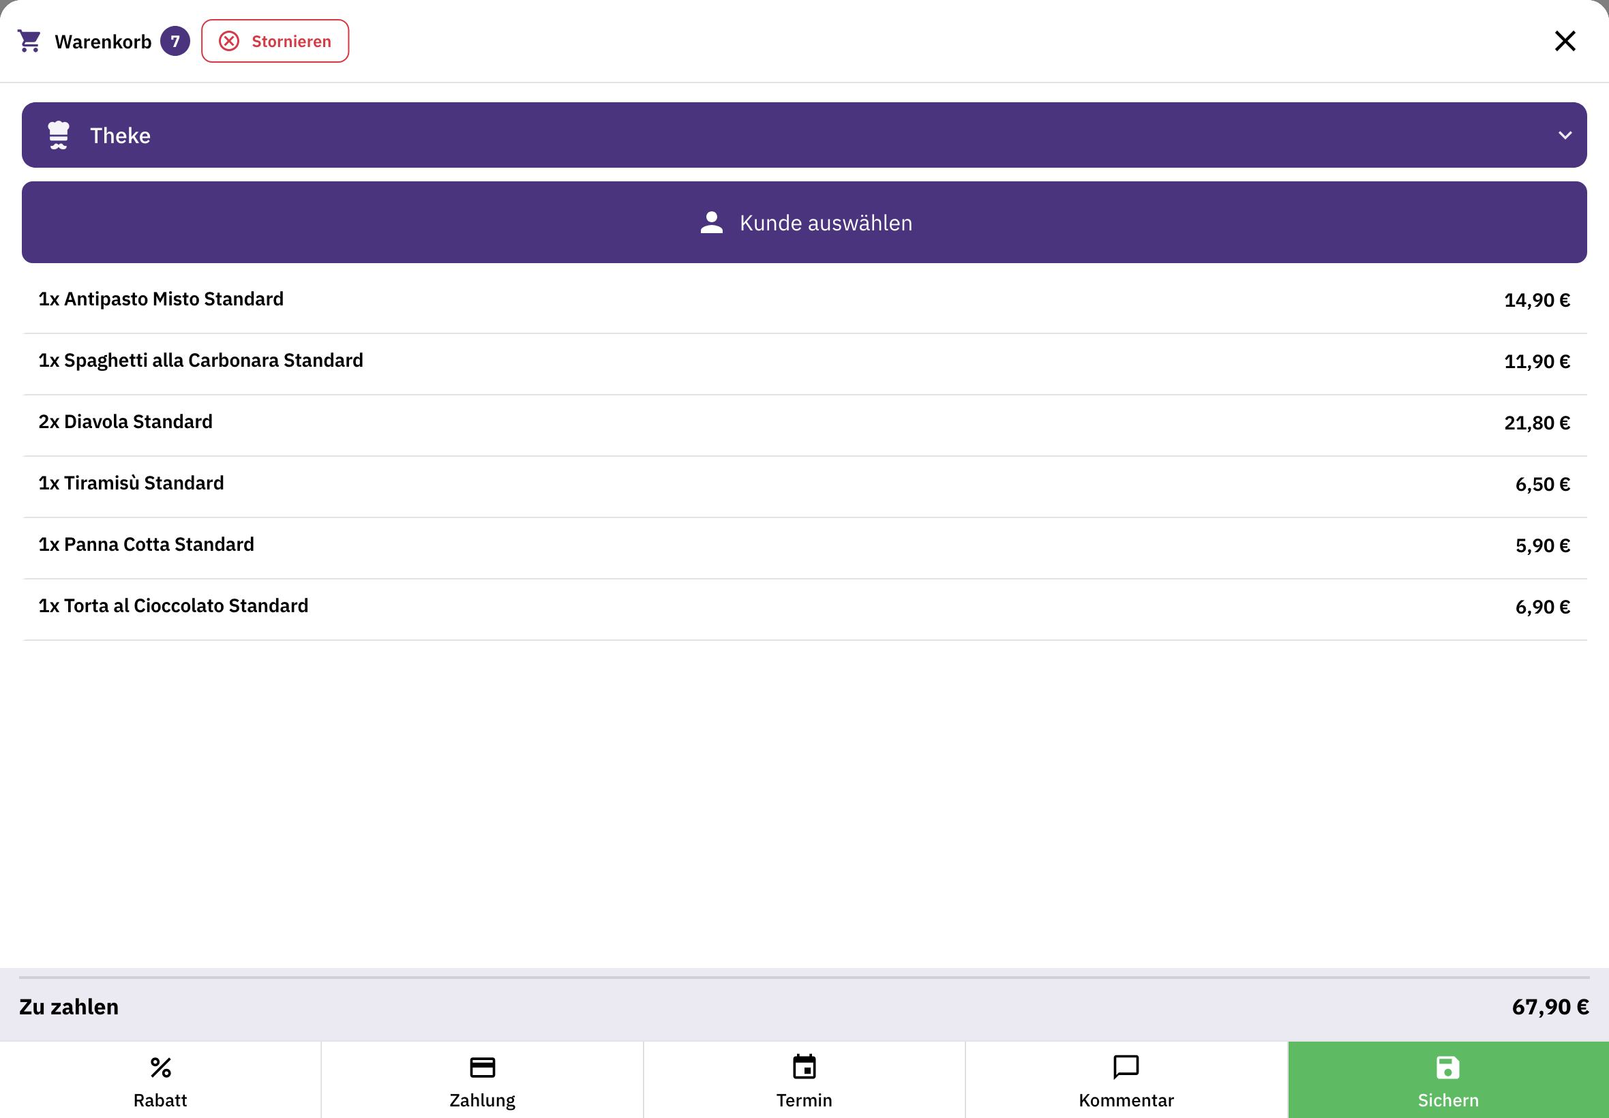
Task: Add a Kommentar note
Action: click(x=1126, y=1079)
